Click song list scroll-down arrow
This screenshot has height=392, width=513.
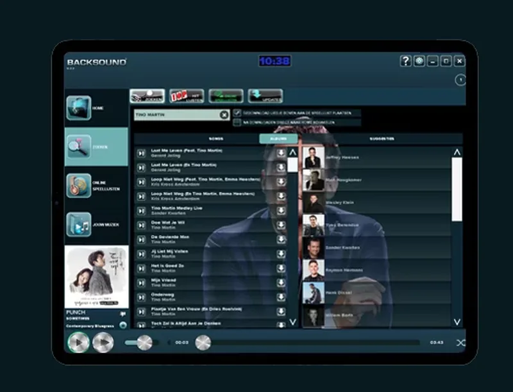tap(293, 322)
